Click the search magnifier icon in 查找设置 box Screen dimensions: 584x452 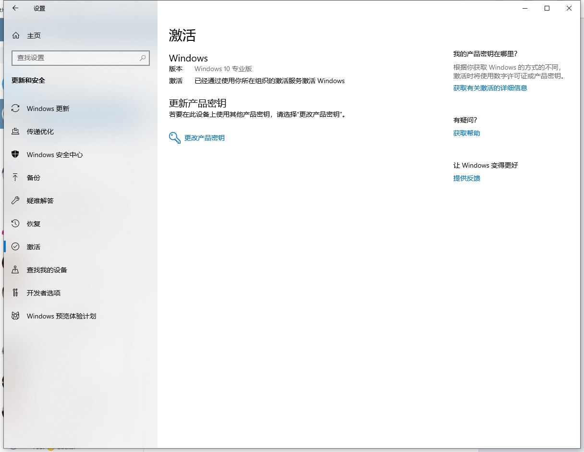(143, 58)
